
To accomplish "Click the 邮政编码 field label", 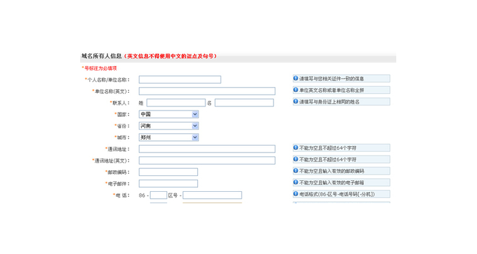I will 118,172.
